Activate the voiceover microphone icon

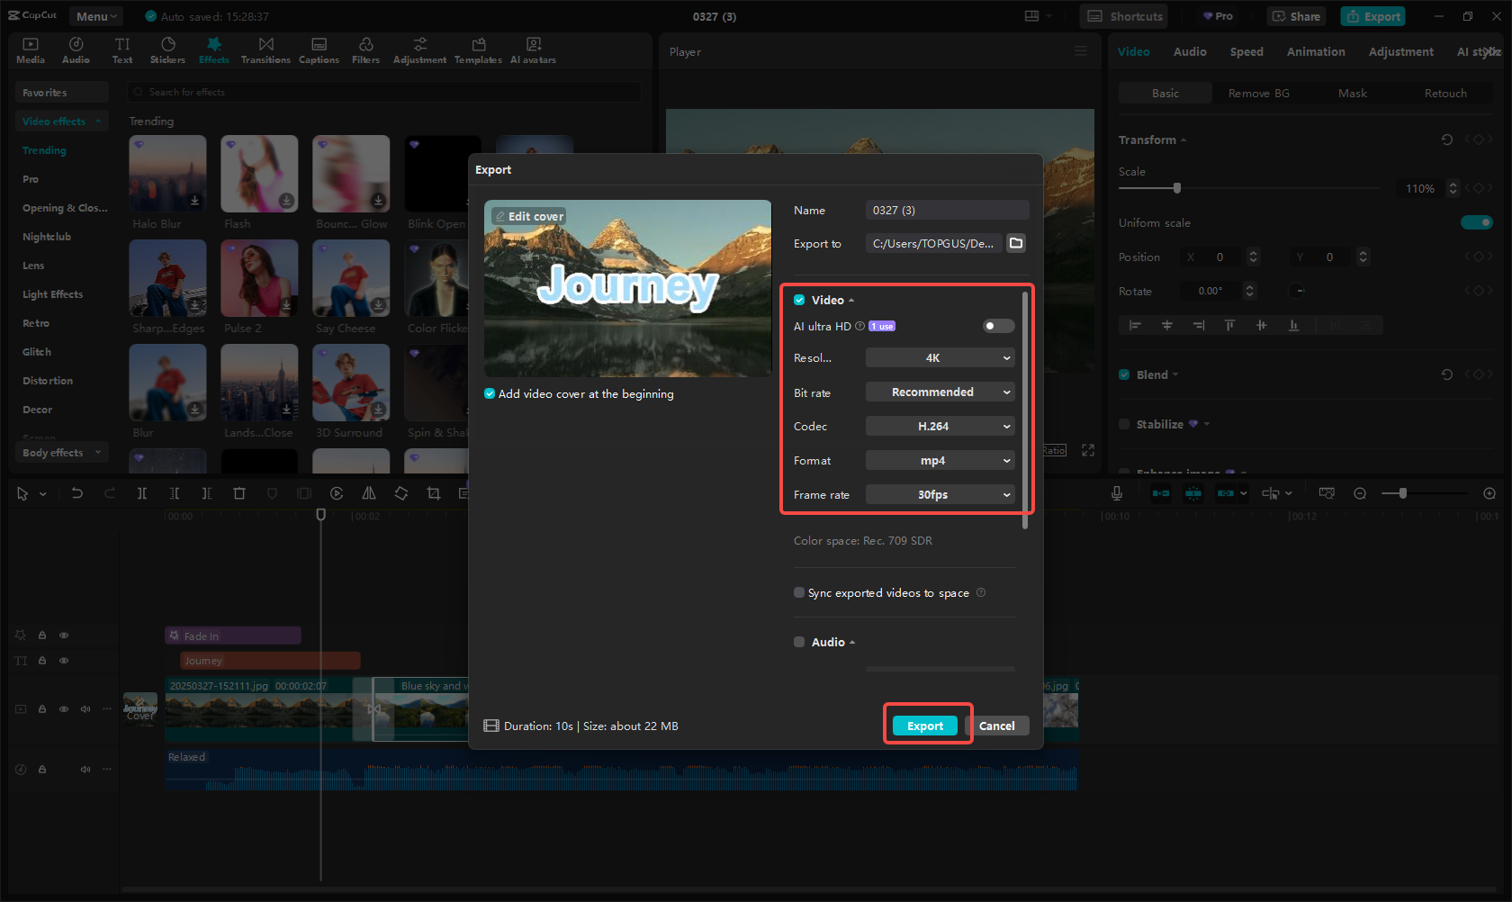pyautogui.click(x=1116, y=493)
